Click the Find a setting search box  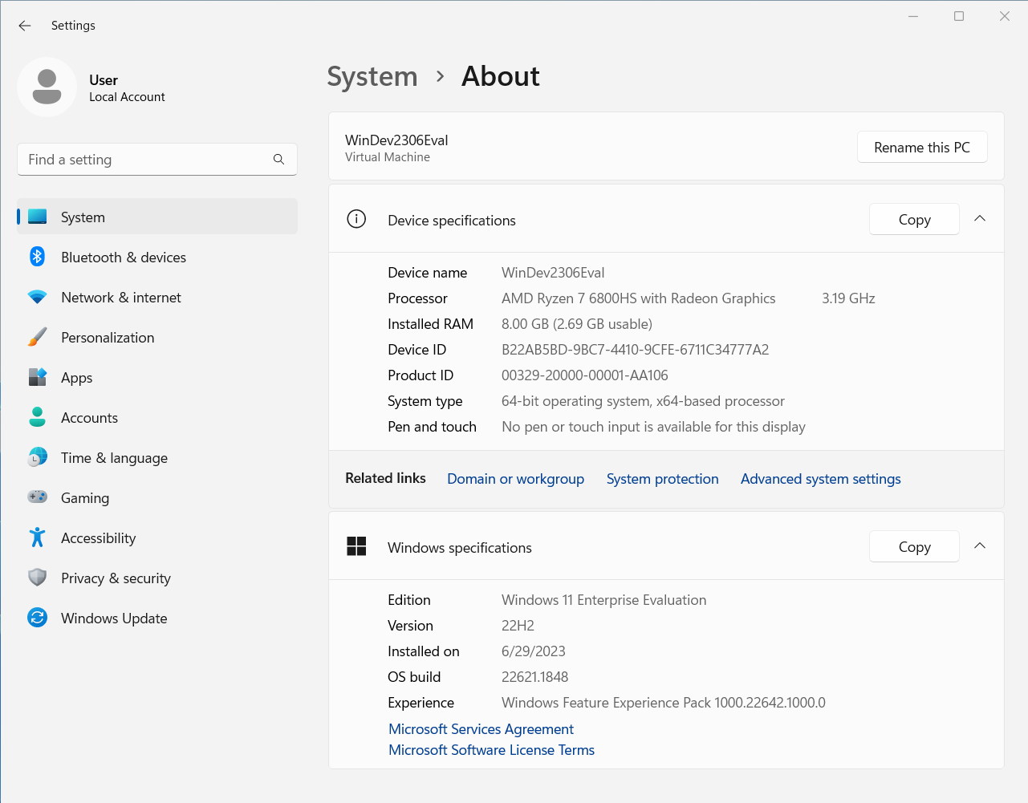click(x=144, y=160)
